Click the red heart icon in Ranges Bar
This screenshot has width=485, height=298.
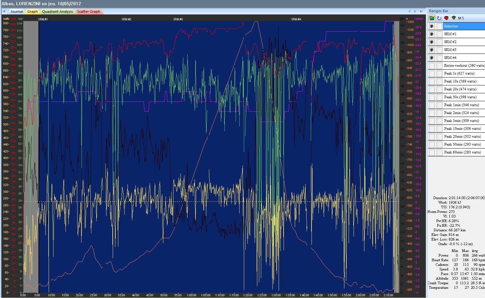(446, 18)
